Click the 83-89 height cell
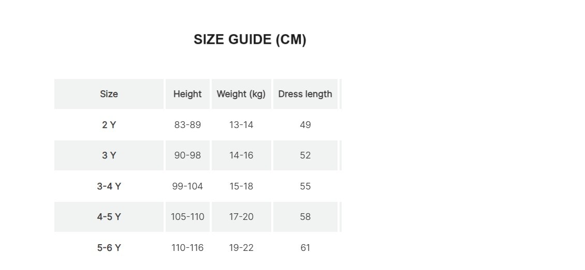This screenshot has width=585, height=270. tap(187, 125)
